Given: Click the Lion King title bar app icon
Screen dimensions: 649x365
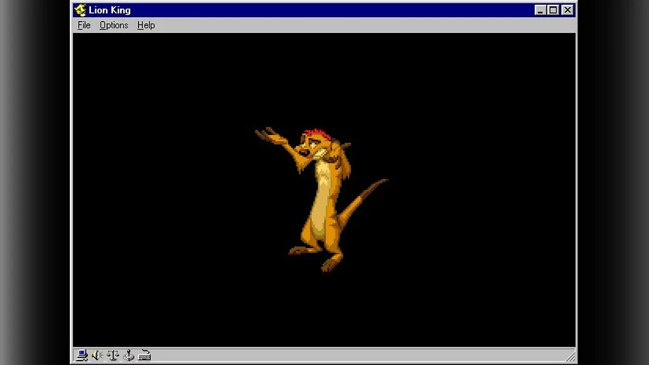Looking at the screenshot, I should (x=81, y=10).
